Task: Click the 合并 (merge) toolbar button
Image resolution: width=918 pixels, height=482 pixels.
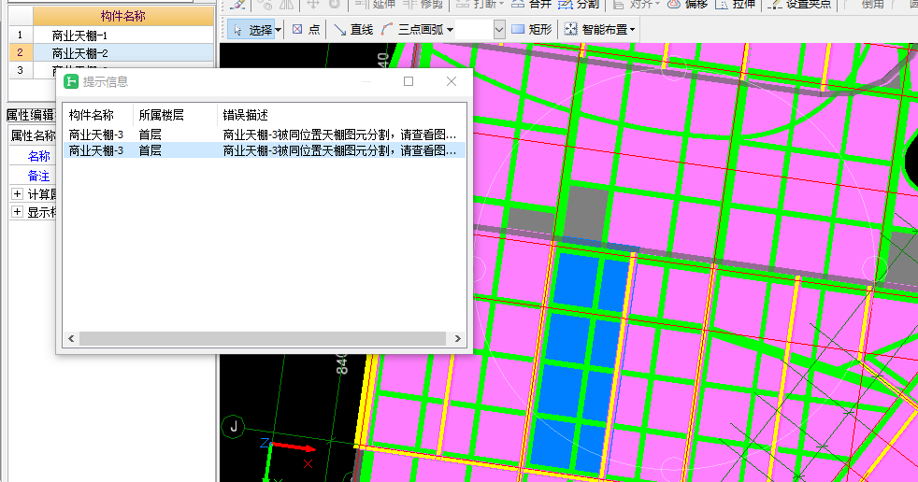Action: pos(532,4)
